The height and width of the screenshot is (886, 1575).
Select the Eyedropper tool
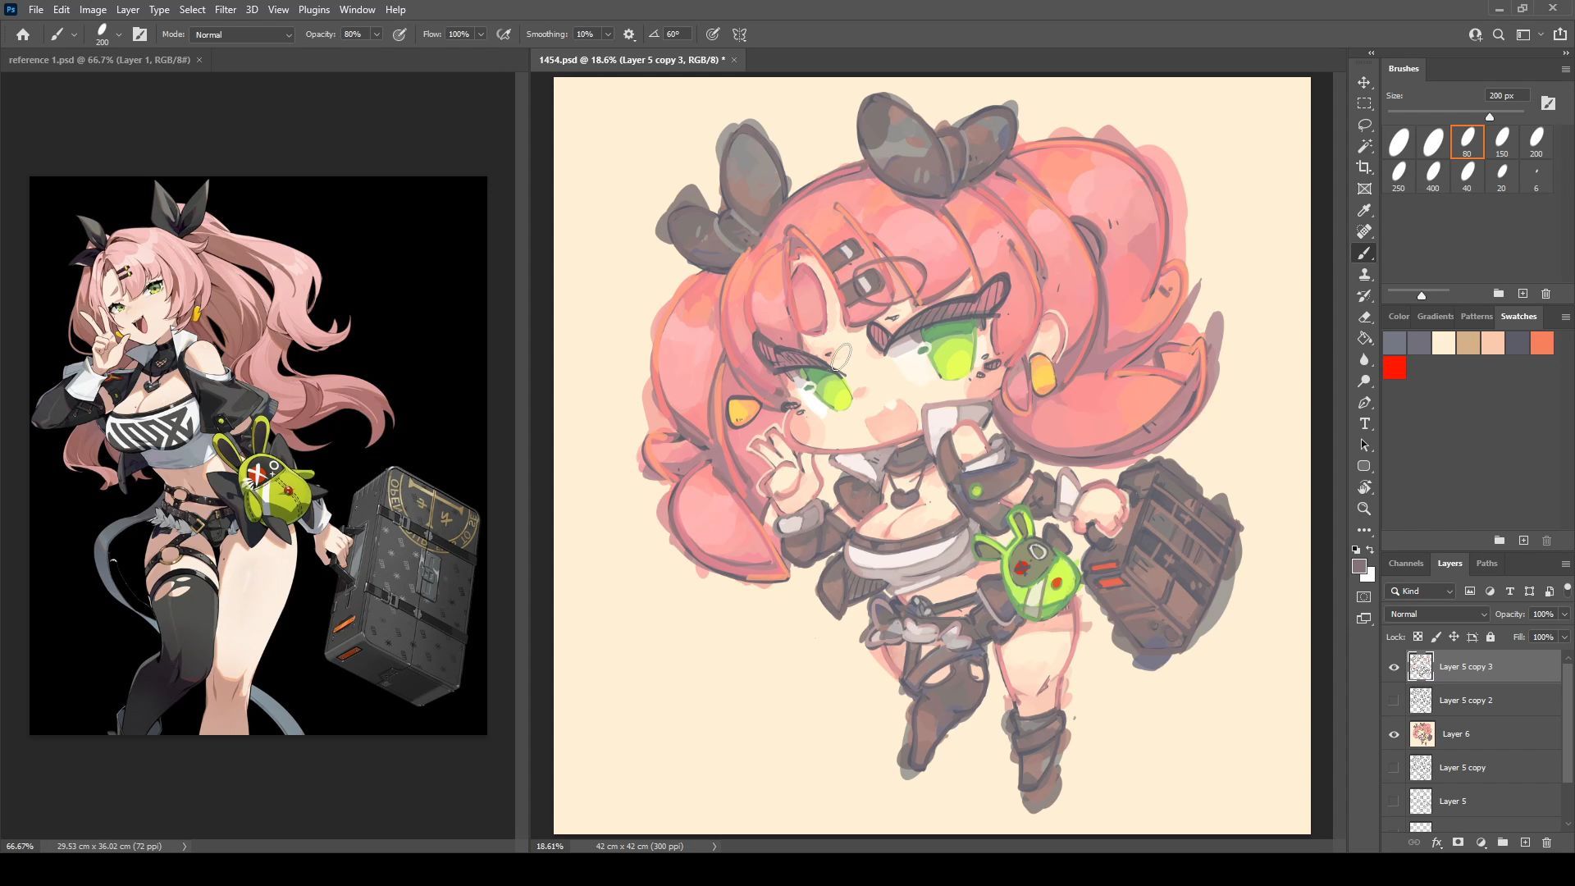click(x=1364, y=211)
